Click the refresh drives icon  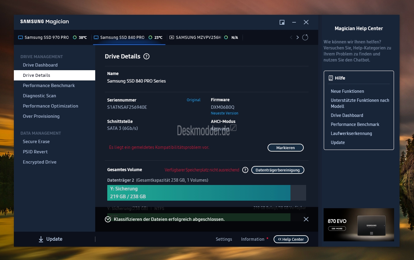tap(305, 37)
